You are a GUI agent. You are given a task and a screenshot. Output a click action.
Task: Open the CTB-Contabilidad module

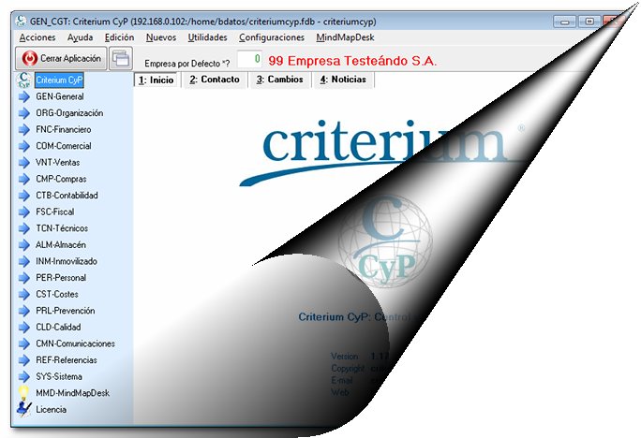tap(67, 196)
